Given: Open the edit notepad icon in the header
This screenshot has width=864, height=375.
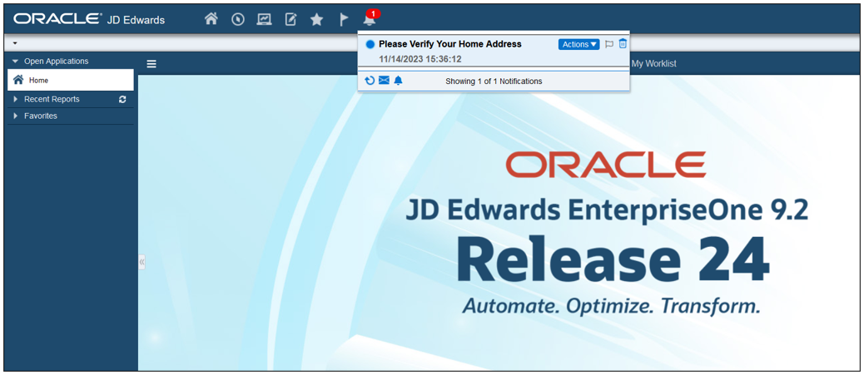Looking at the screenshot, I should 290,19.
